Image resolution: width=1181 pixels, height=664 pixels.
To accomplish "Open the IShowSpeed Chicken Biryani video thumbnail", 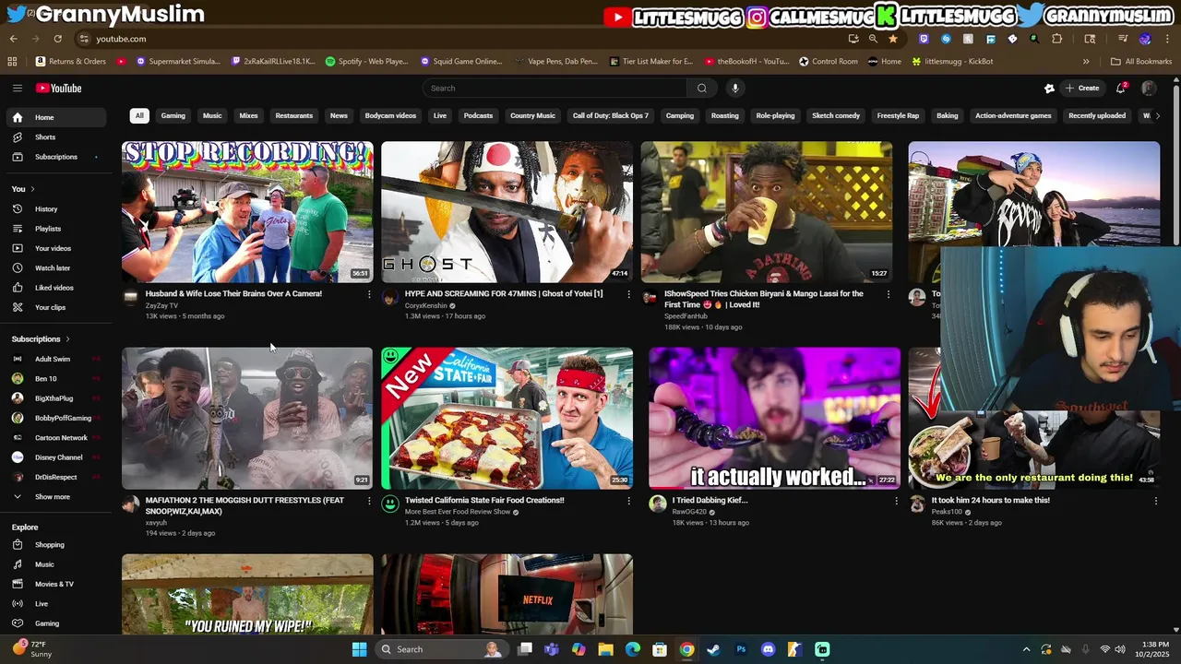I will click(767, 212).
